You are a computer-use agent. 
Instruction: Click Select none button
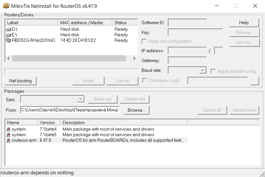244,110
